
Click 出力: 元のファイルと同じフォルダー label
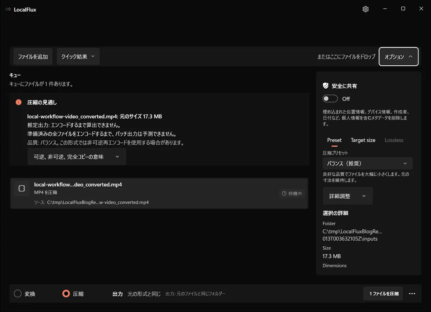(195, 294)
